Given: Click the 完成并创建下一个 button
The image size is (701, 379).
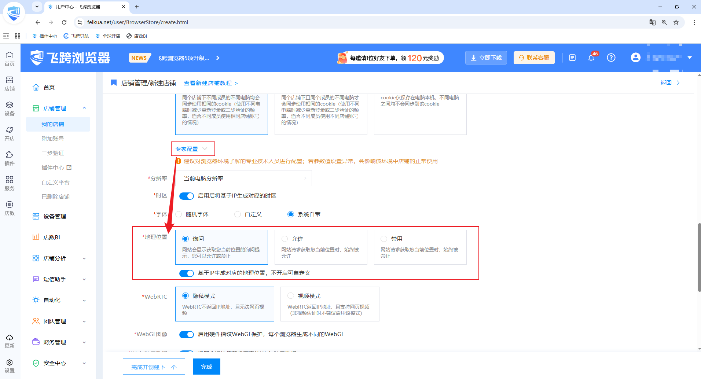Looking at the screenshot, I should click(154, 367).
